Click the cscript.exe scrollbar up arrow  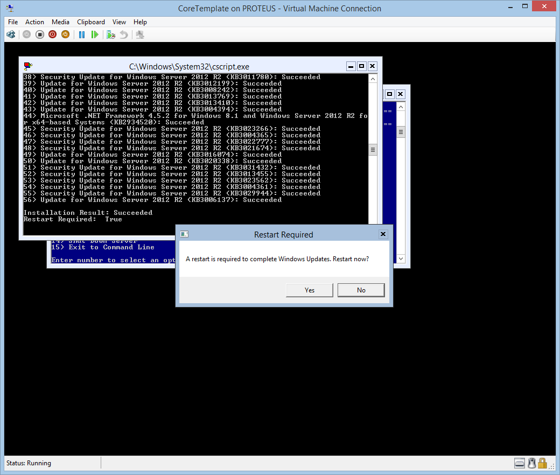[x=373, y=78]
